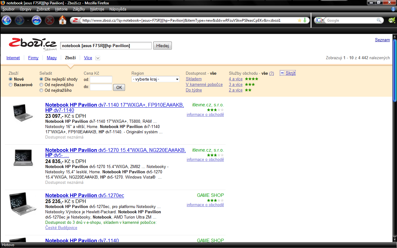Screen dimensions: 397x248
Task: Bookmark page with the star icon
Action: [x=299, y=20]
